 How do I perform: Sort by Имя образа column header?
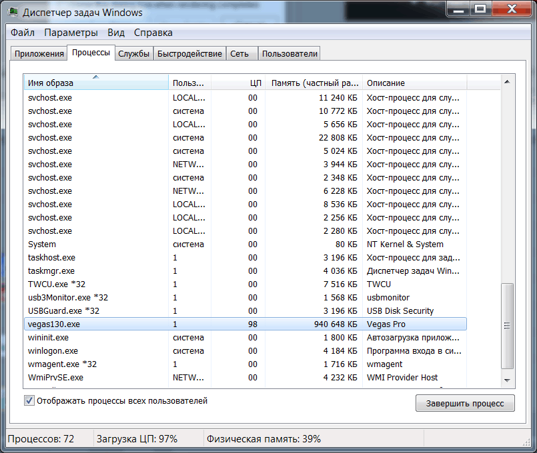click(x=96, y=83)
